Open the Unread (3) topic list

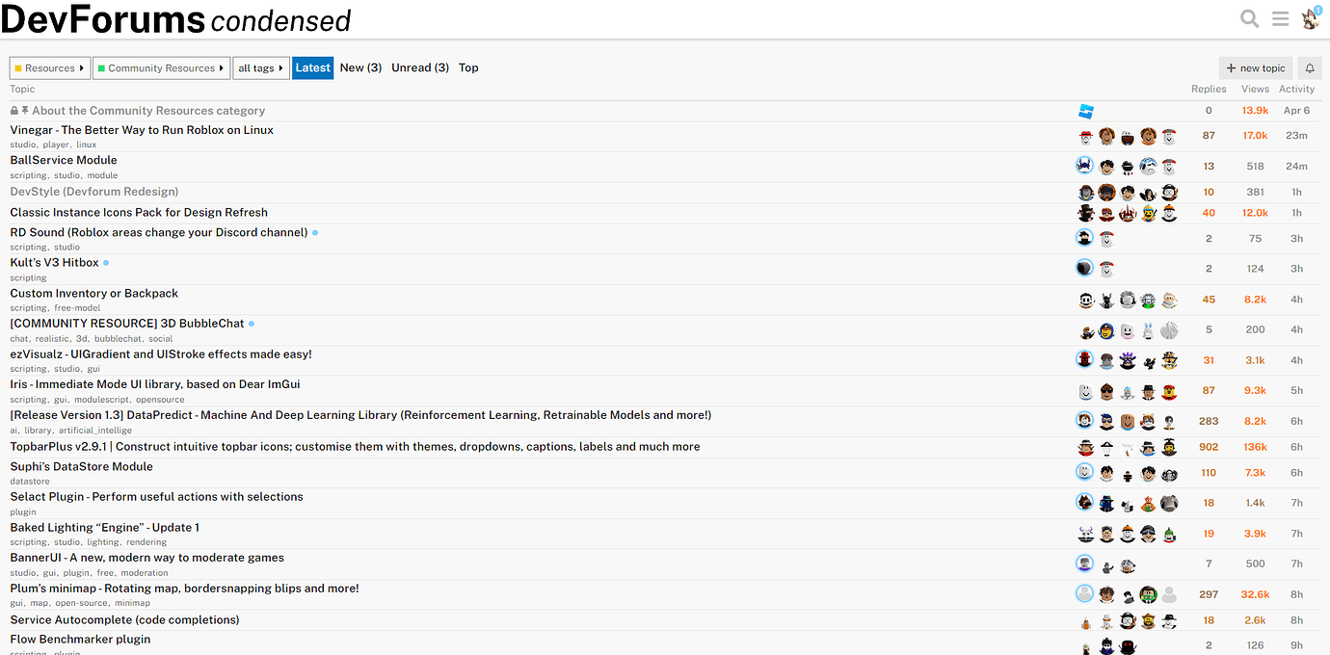coord(420,67)
